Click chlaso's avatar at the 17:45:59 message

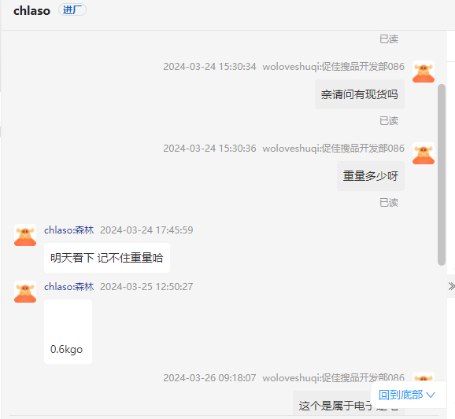tap(25, 235)
